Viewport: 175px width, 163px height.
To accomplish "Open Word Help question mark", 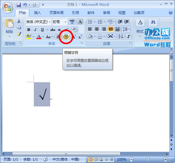I will pyautogui.click(x=171, y=13).
